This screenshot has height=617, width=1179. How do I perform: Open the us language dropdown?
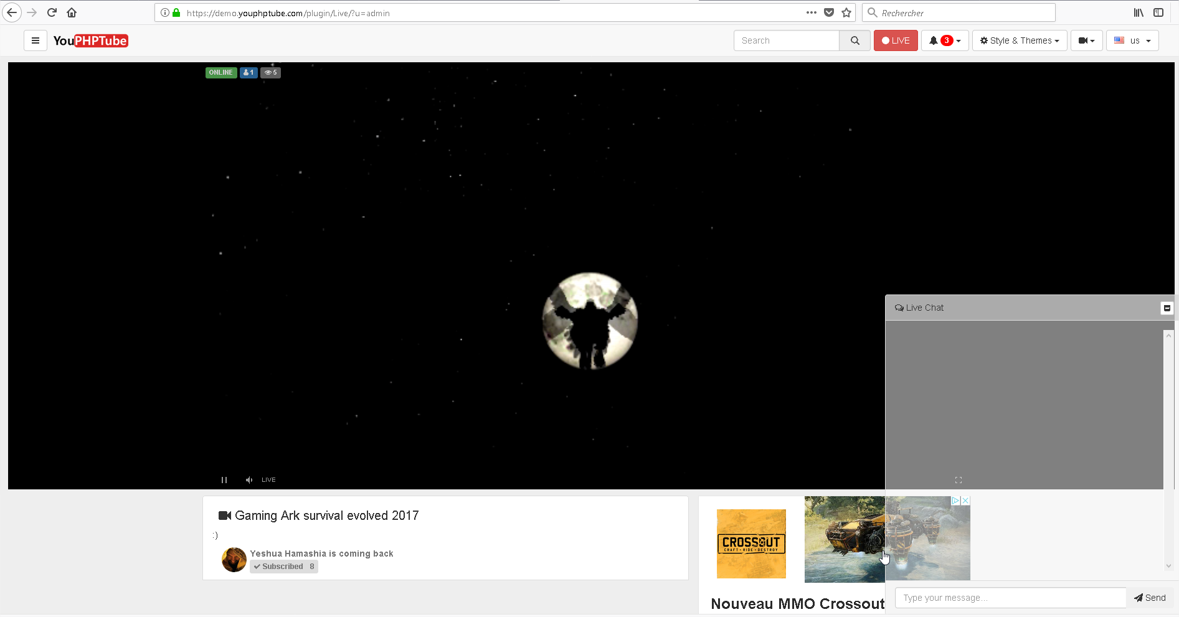[x=1132, y=40]
